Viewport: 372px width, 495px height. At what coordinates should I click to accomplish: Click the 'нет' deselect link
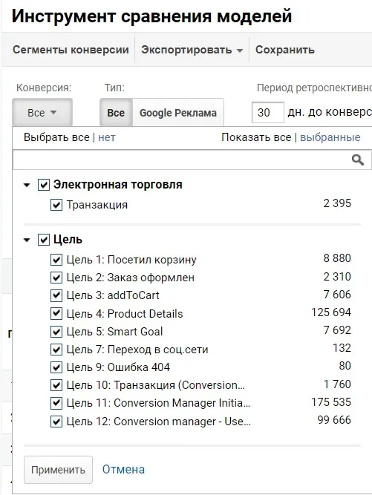pyautogui.click(x=107, y=137)
